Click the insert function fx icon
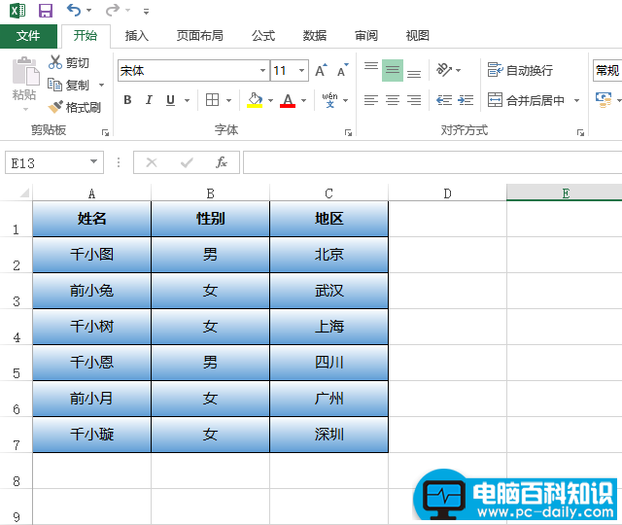Viewport: 622px width, 525px height. pyautogui.click(x=222, y=162)
